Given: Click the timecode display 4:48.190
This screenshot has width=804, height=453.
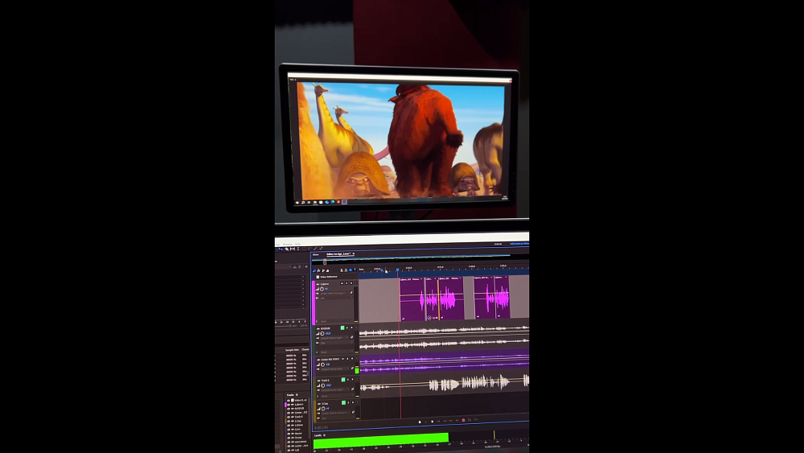Looking at the screenshot, I should coord(321,427).
